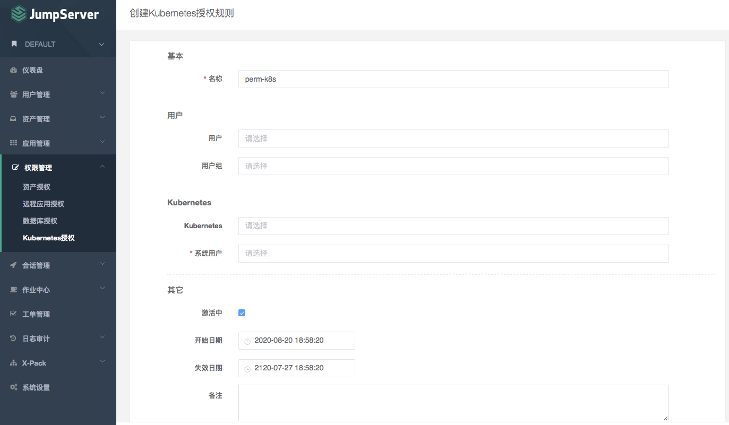Click the 基本 section heading
The width and height of the screenshot is (729, 425).
[x=175, y=56]
